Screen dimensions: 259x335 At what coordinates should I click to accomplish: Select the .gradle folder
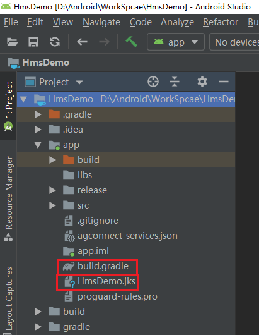[x=126, y=114]
